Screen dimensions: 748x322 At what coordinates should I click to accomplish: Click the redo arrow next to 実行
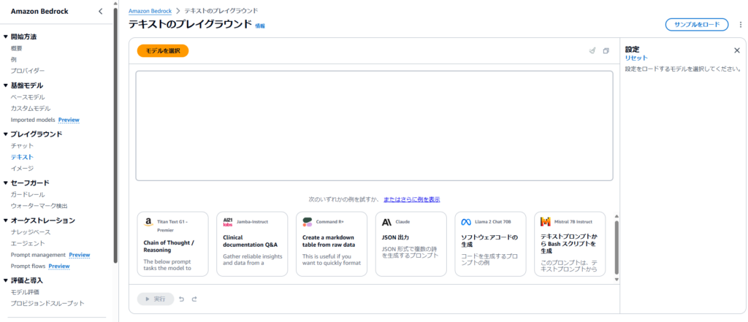[194, 299]
